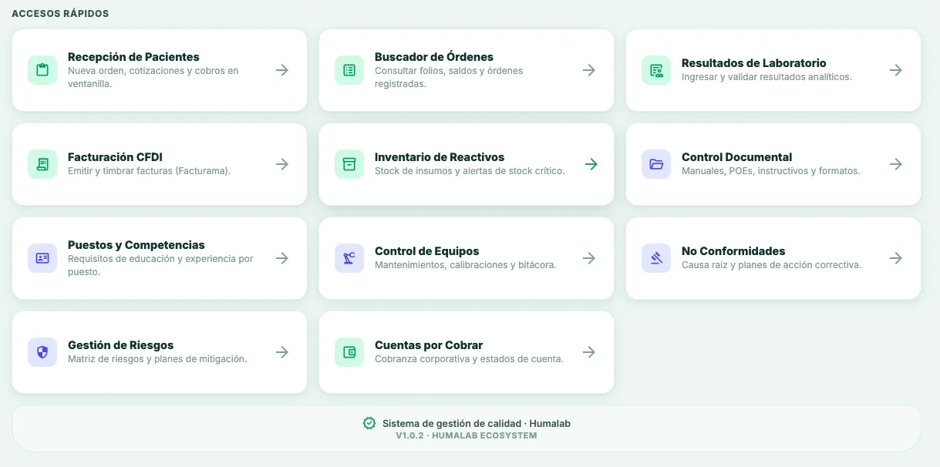Open the Cuentas por Cobrar module
940x467 pixels.
point(467,352)
